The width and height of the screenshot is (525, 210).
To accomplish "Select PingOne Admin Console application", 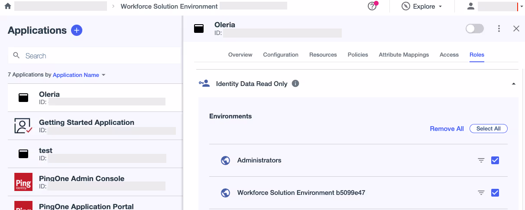I will click(94, 182).
